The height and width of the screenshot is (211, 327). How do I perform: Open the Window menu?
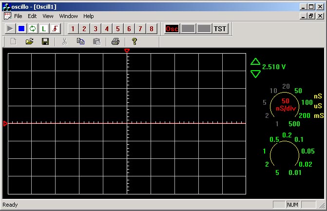[x=68, y=16]
